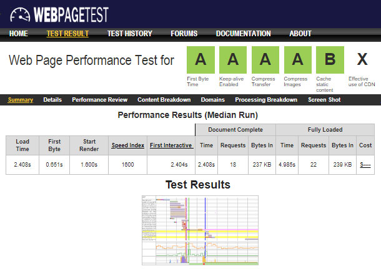381x269 pixels.
Task: Open the Speed Index header link
Action: click(128, 145)
